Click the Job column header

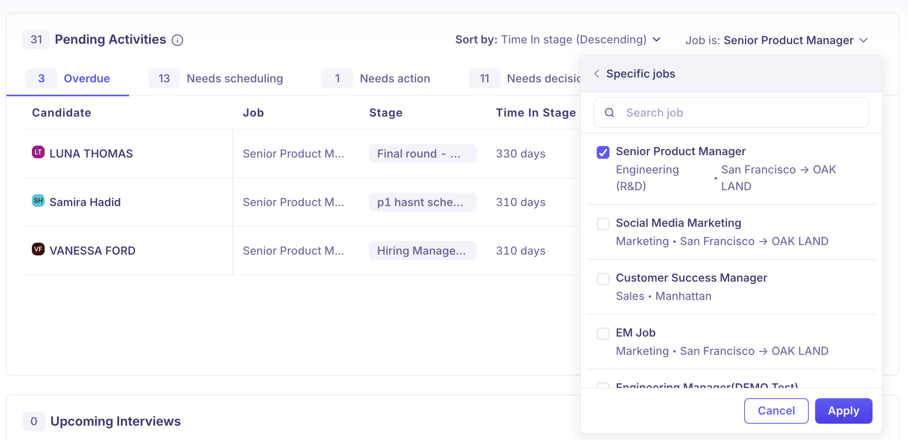(x=253, y=113)
